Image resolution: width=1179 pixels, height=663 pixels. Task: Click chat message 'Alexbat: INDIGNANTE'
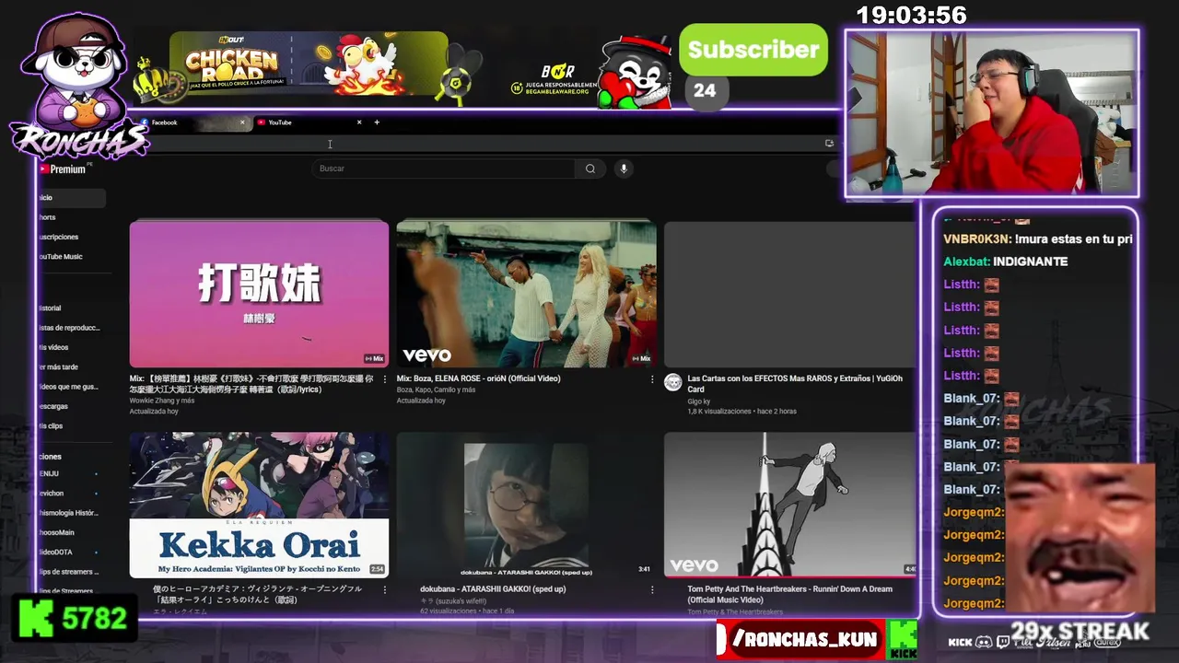(x=1005, y=262)
